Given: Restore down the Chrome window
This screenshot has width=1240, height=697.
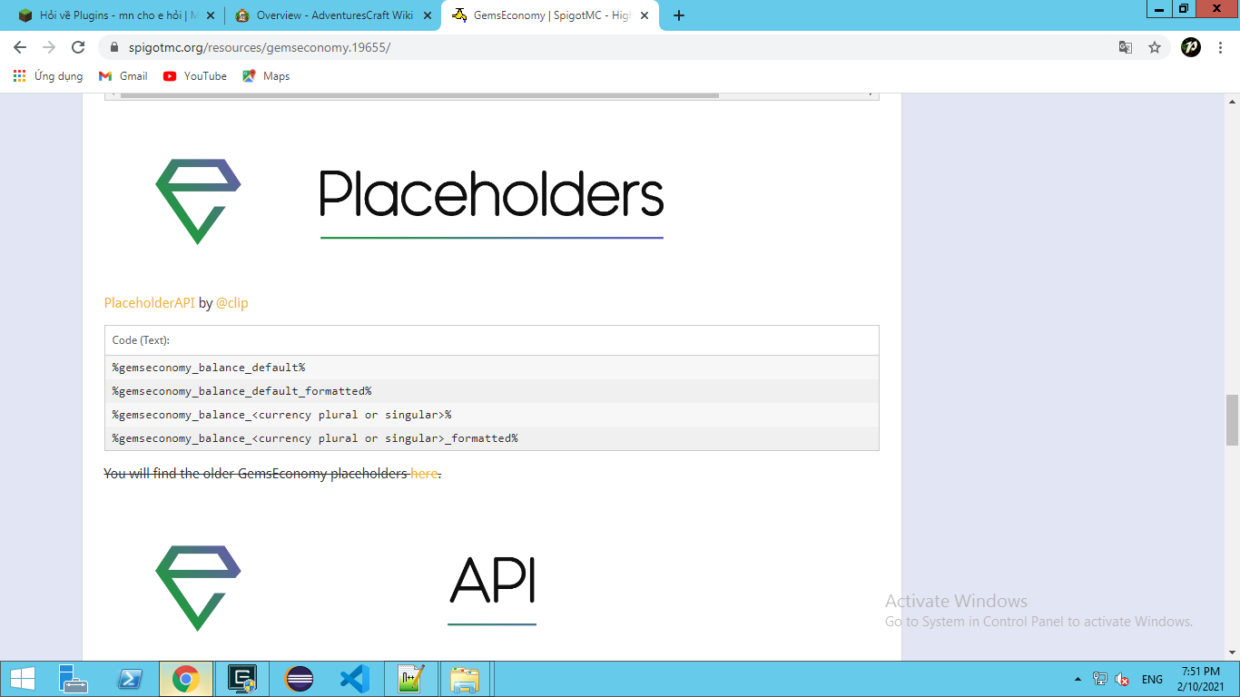Looking at the screenshot, I should click(1184, 9).
